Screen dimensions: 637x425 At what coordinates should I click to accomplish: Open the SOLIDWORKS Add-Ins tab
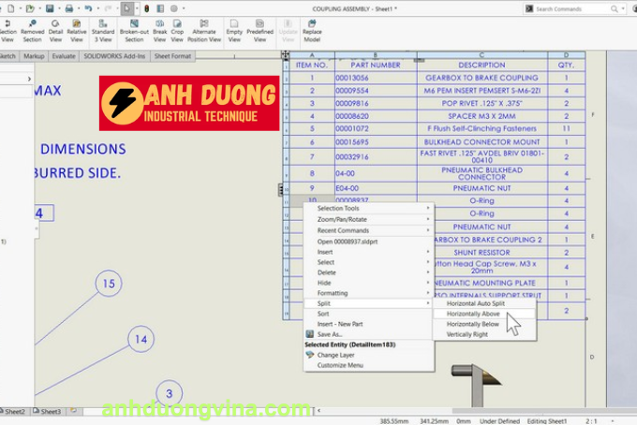114,56
